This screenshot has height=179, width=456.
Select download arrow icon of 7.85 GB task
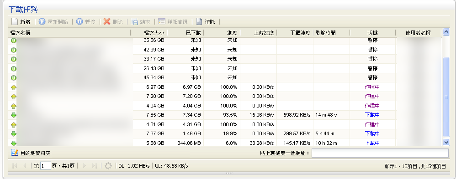coord(13,115)
